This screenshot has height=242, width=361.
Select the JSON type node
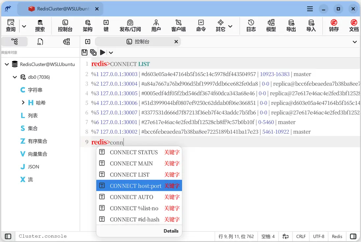[x=34, y=167]
